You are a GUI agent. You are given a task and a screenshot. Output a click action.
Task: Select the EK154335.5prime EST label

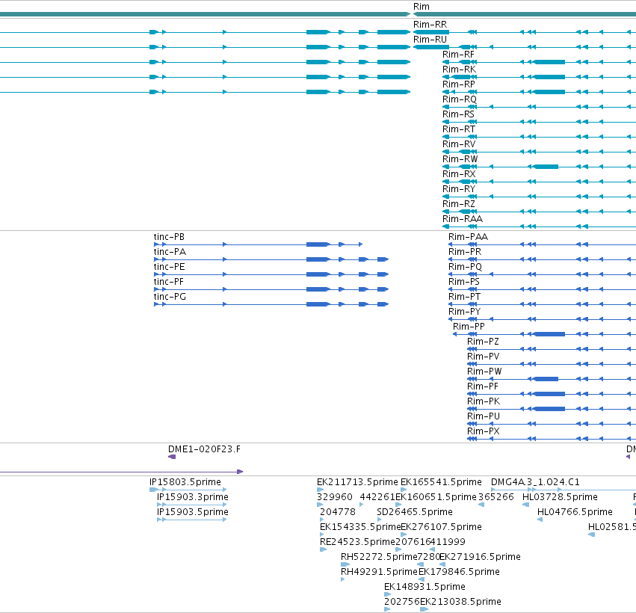(360, 527)
